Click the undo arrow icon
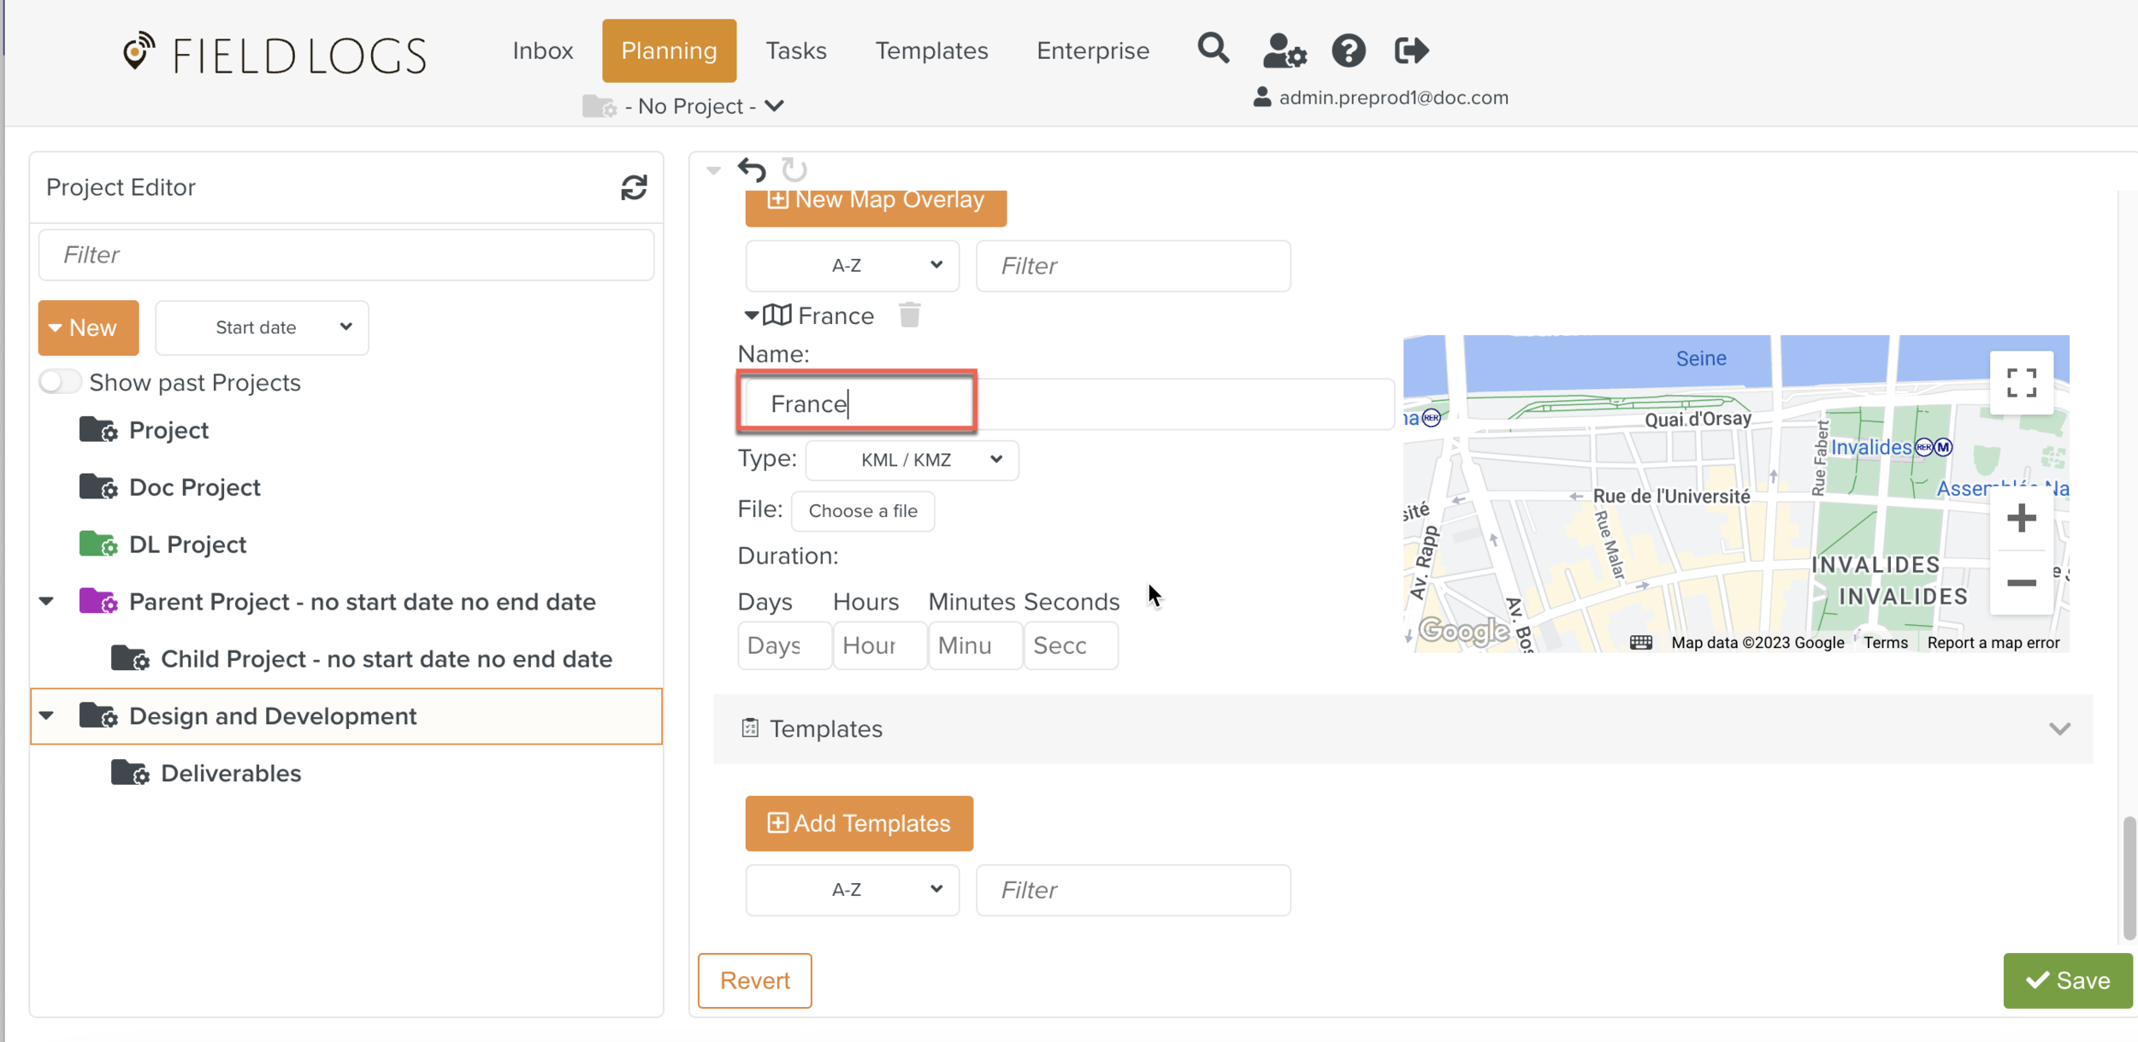This screenshot has height=1042, width=2138. (x=752, y=169)
